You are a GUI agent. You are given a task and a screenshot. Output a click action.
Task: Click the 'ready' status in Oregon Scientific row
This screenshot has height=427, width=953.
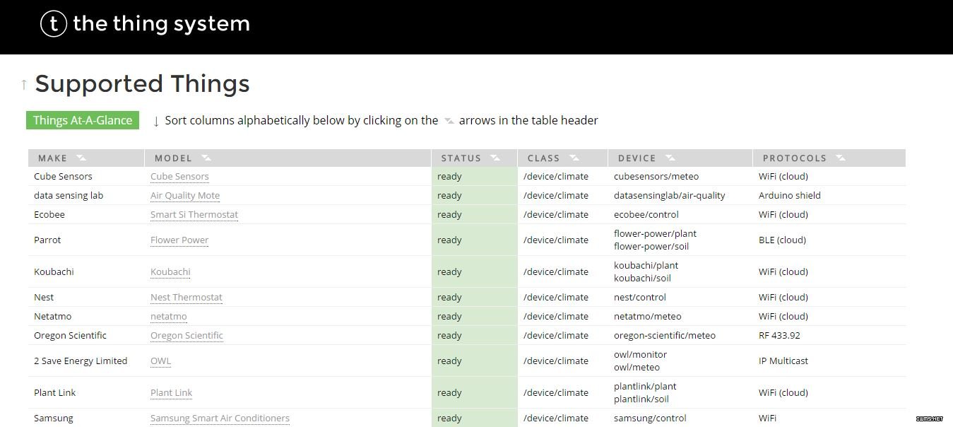tap(449, 336)
